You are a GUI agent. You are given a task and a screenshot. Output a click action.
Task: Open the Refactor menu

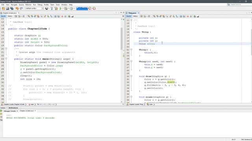28,5
